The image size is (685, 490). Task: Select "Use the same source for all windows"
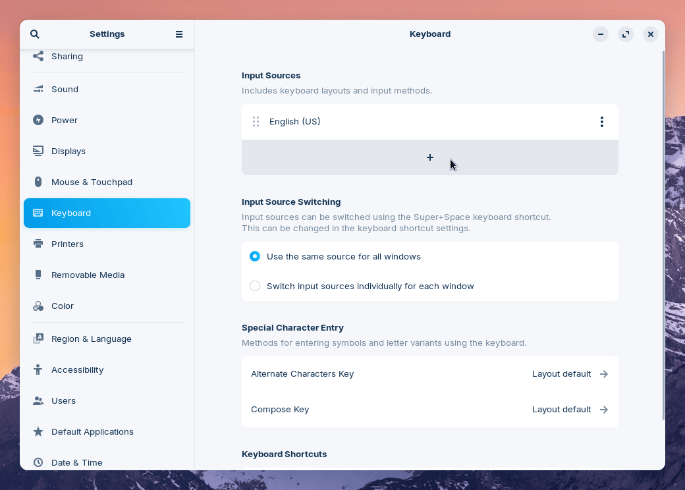point(255,256)
